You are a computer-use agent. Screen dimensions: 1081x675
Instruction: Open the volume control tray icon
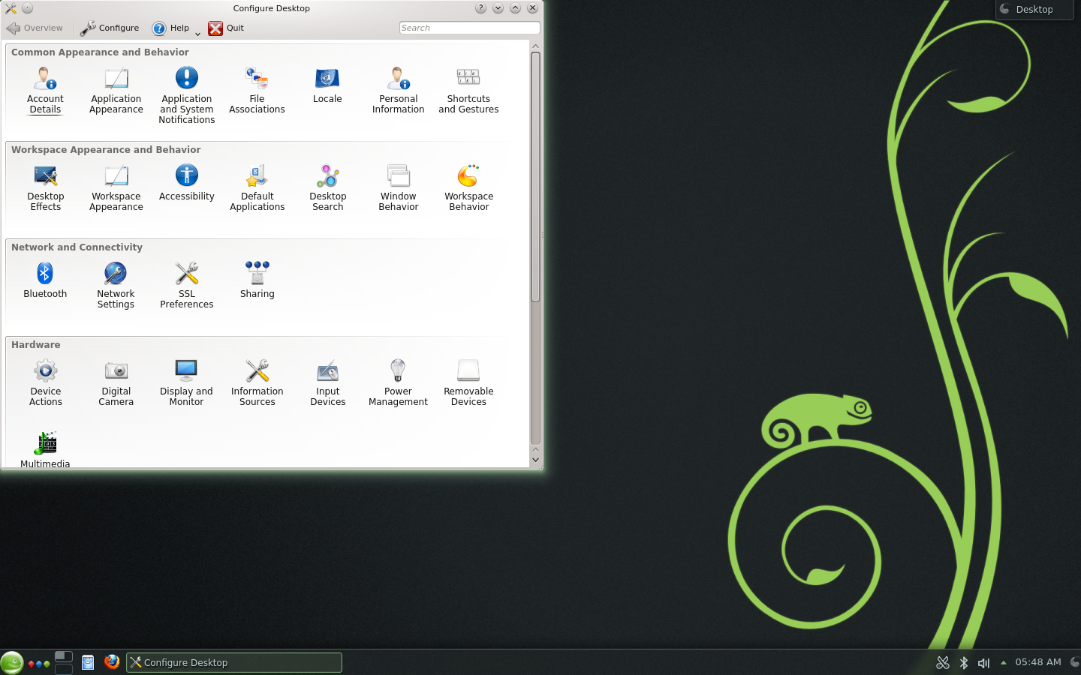pyautogui.click(x=983, y=663)
